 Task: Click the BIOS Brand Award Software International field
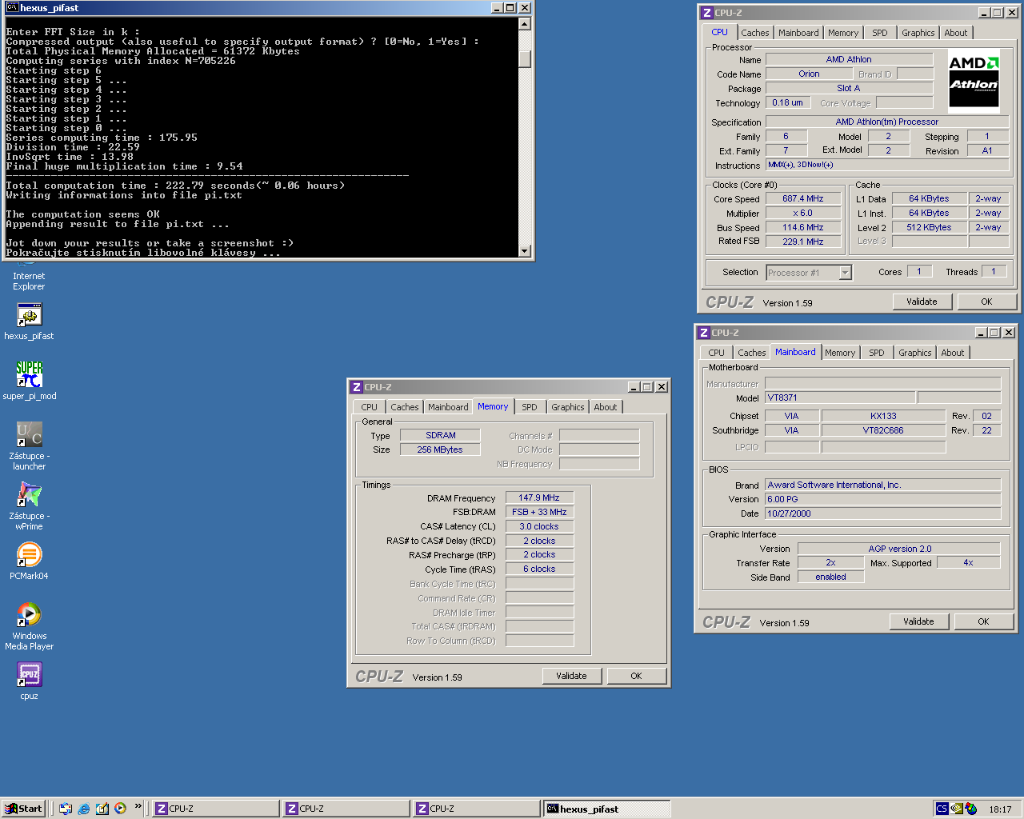click(x=883, y=485)
